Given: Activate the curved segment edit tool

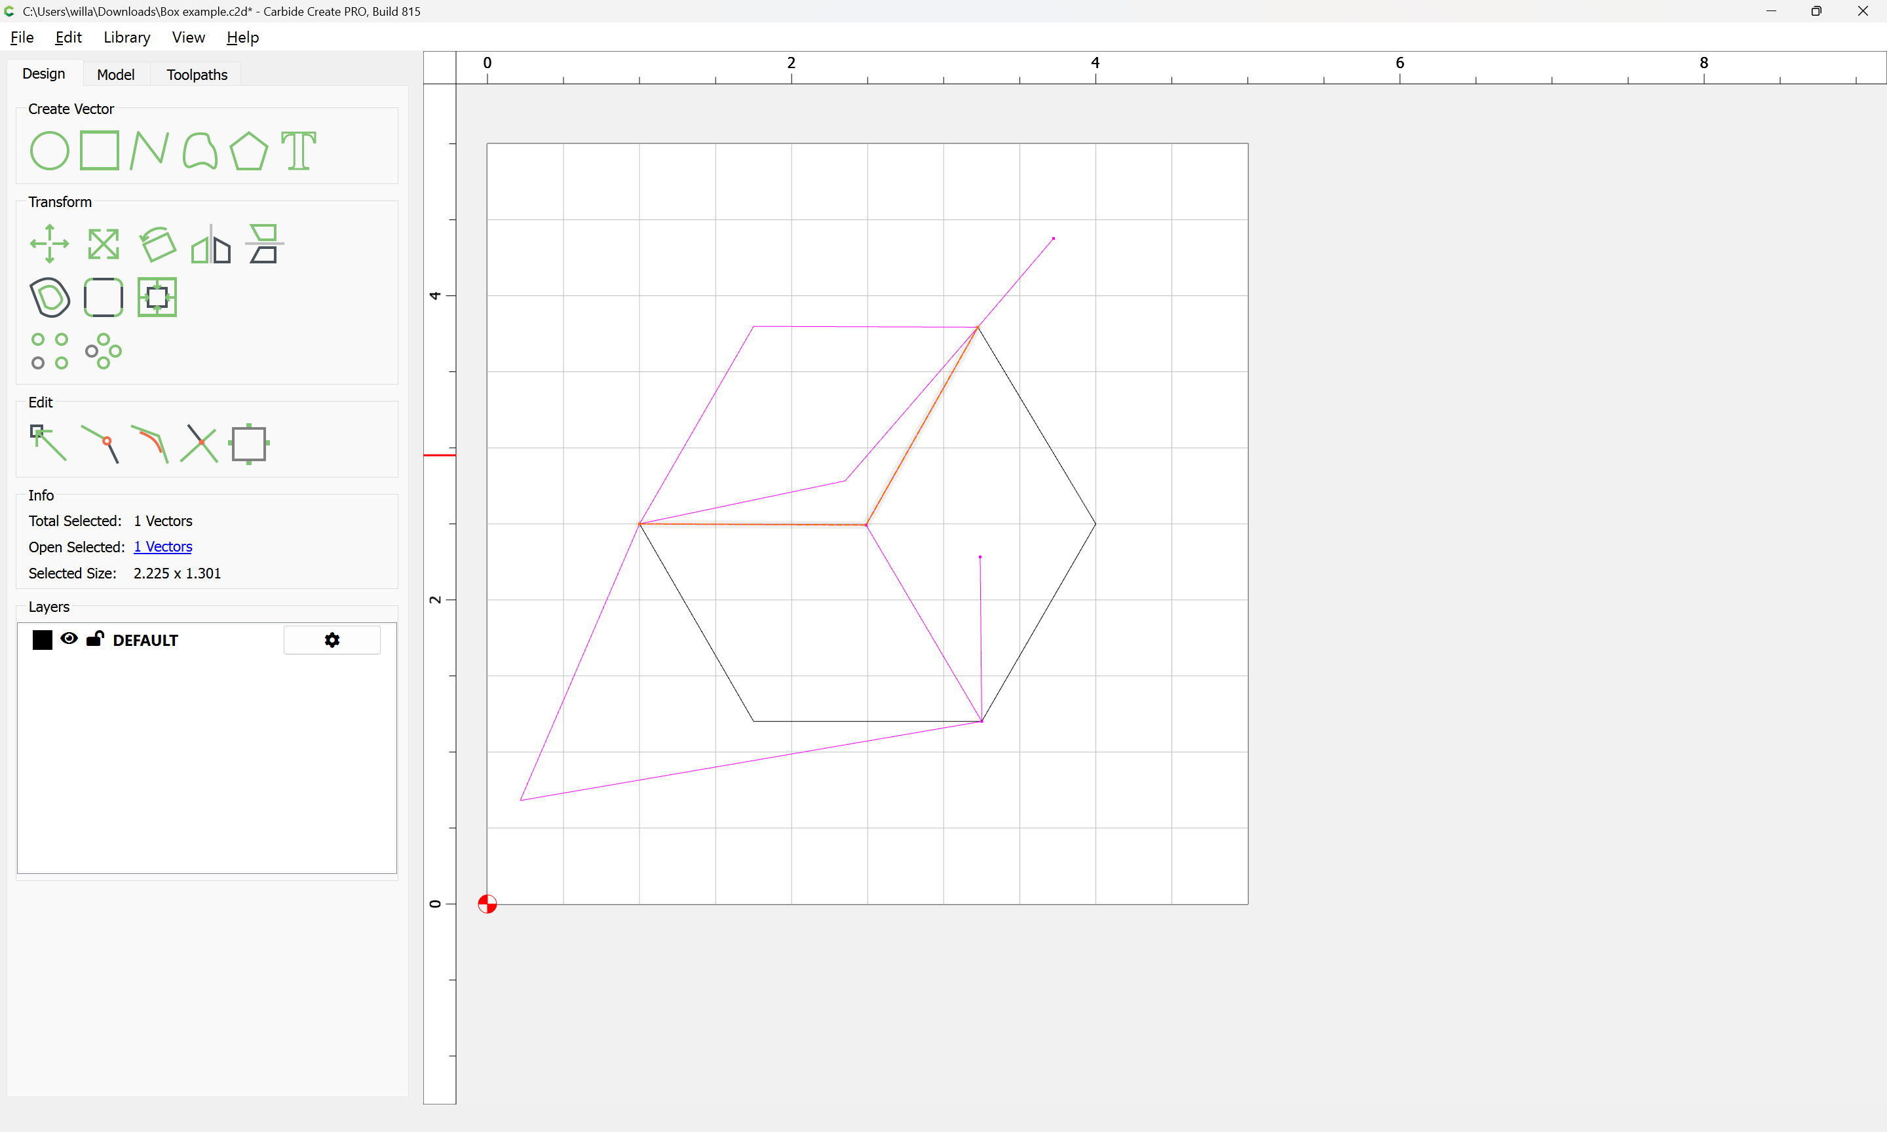Looking at the screenshot, I should [x=150, y=444].
